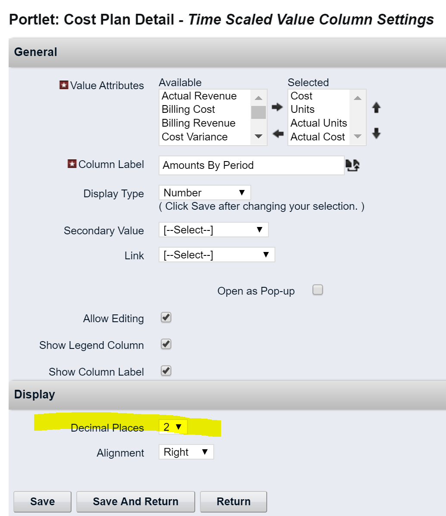Move selected attribute down with arrow
Screen dimensions: 446x516
(376, 134)
